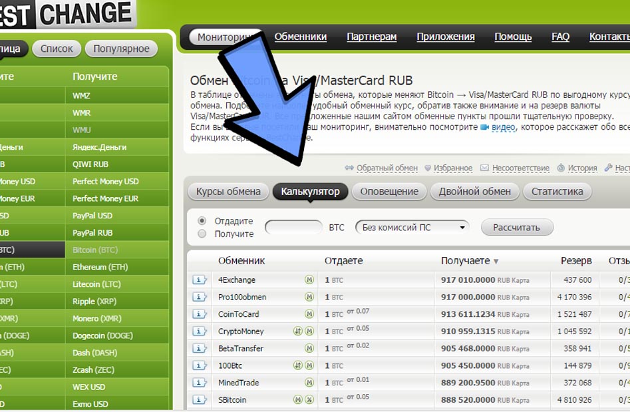Click the M badge beside Pro100obmen
Image resolution: width=630 pixels, height=412 pixels.
(309, 297)
